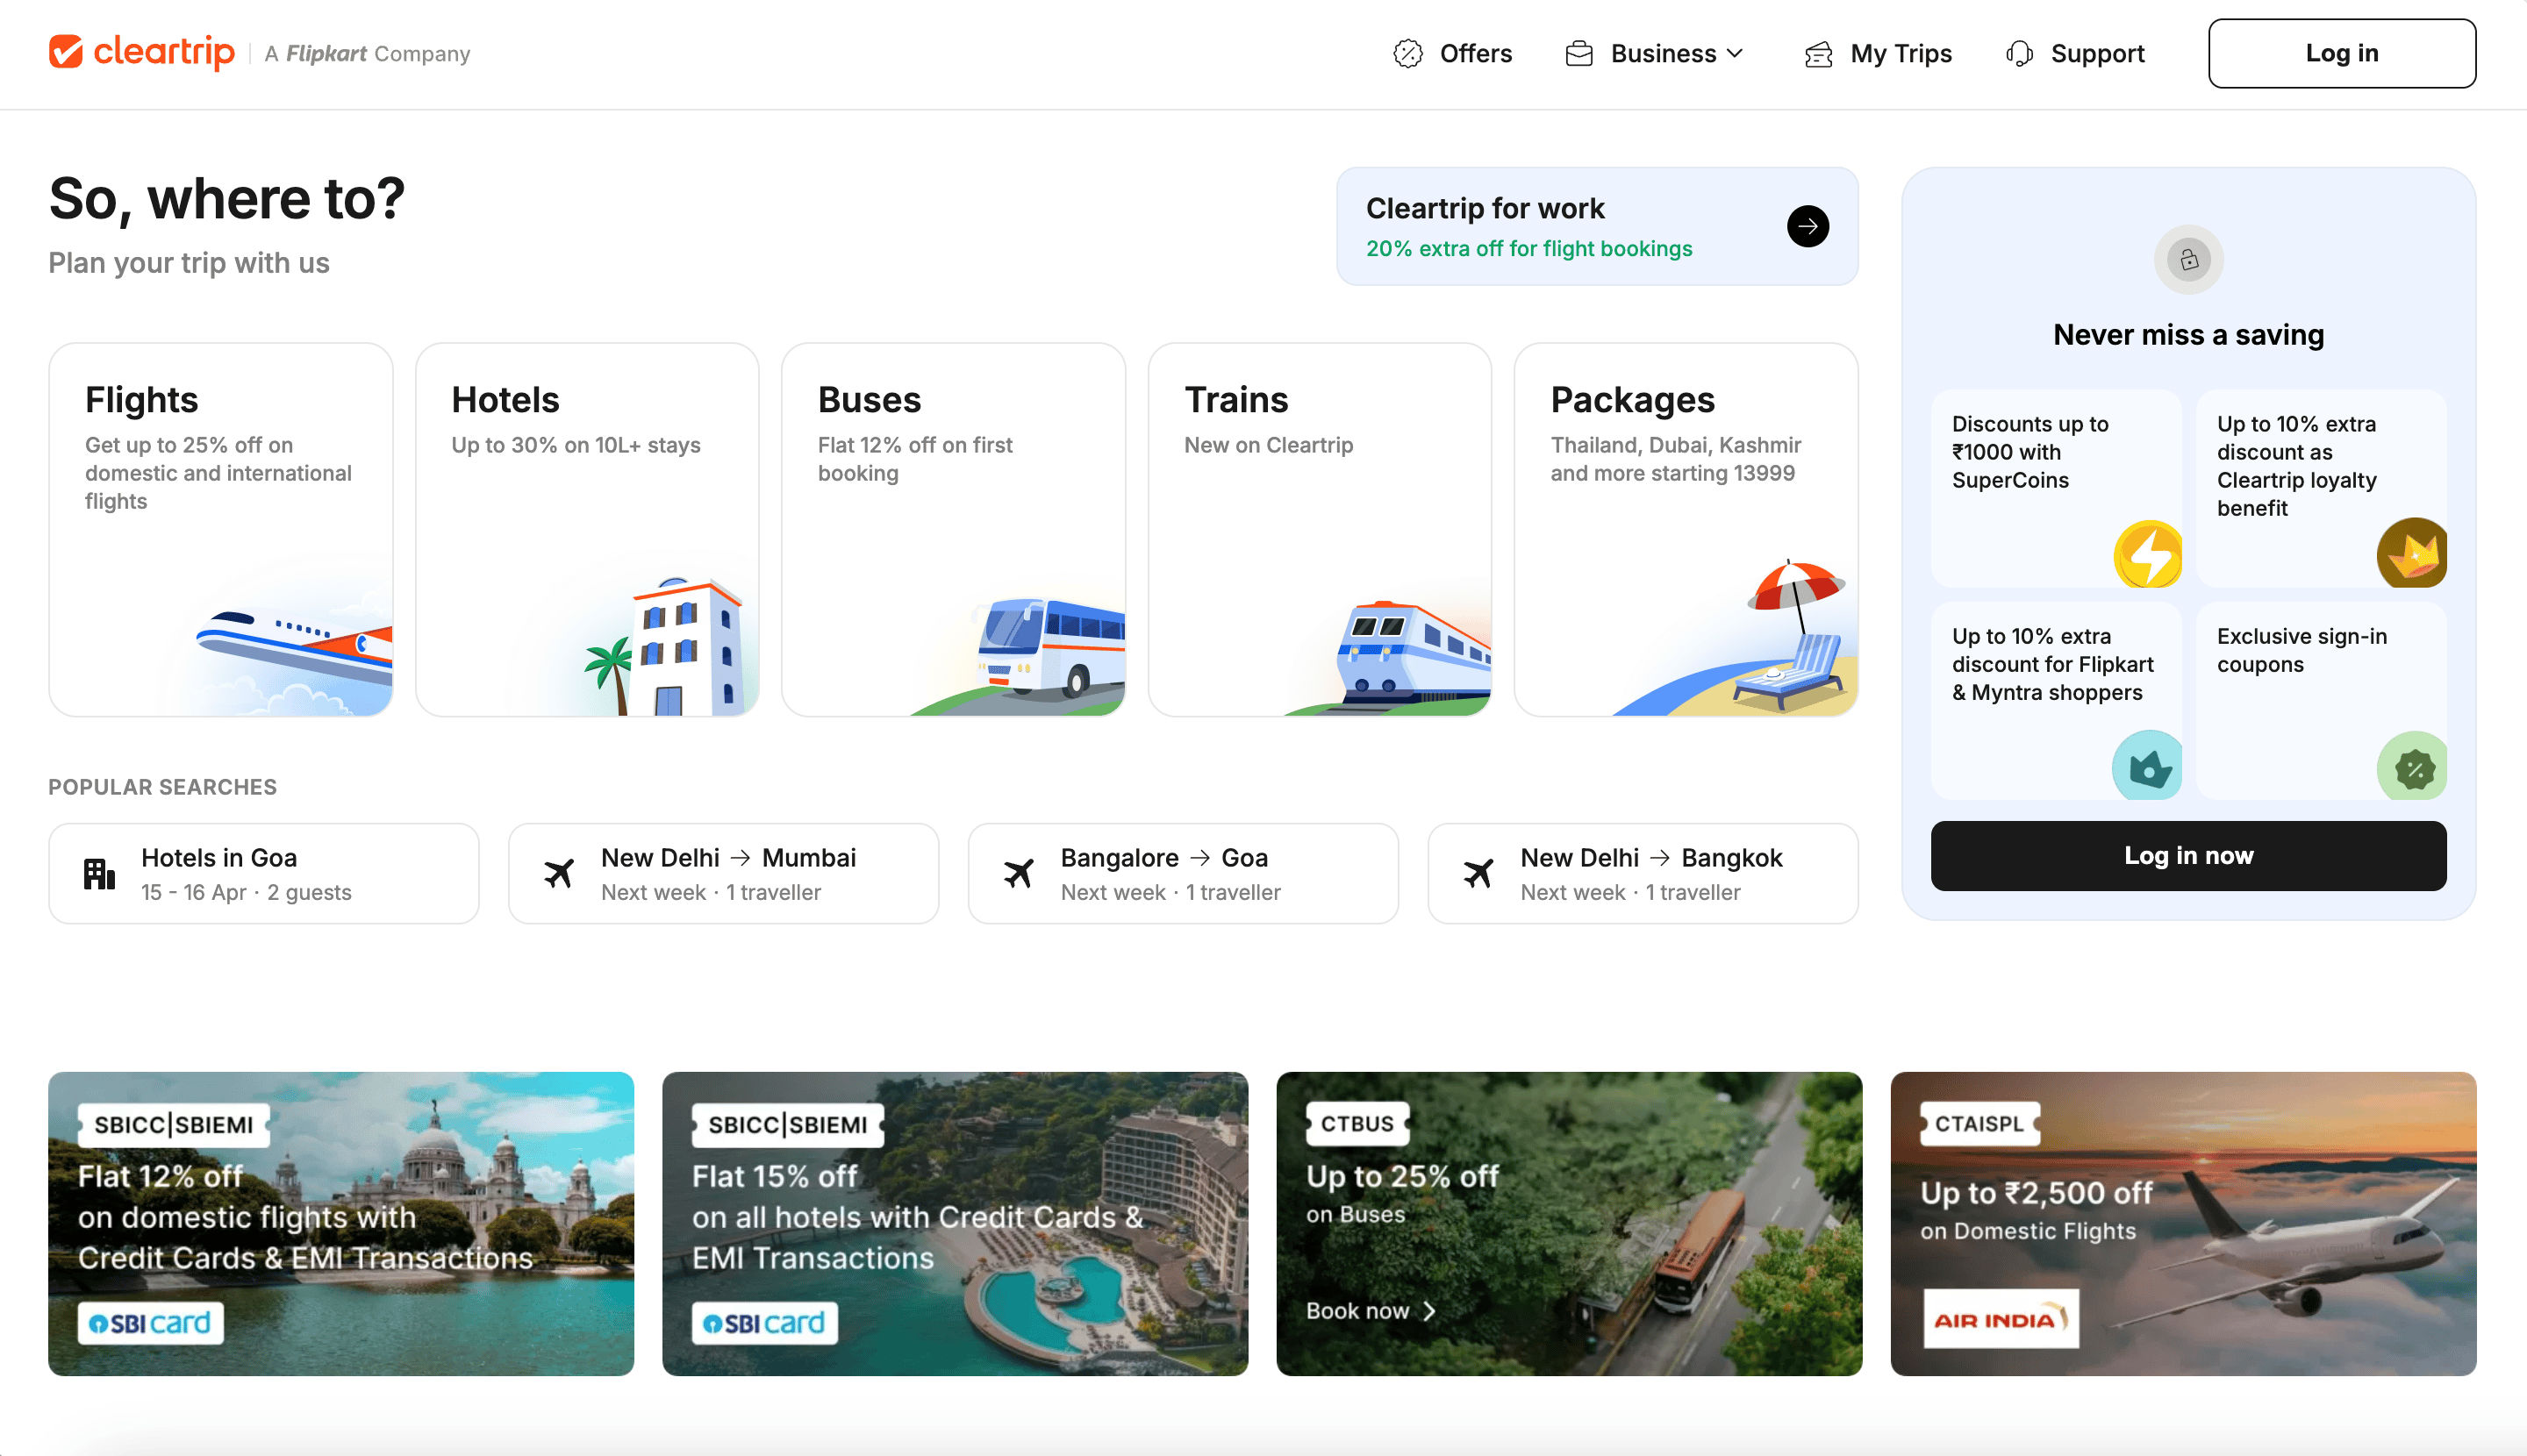Click the Log in button in header
The width and height of the screenshot is (2527, 1456).
click(x=2341, y=54)
